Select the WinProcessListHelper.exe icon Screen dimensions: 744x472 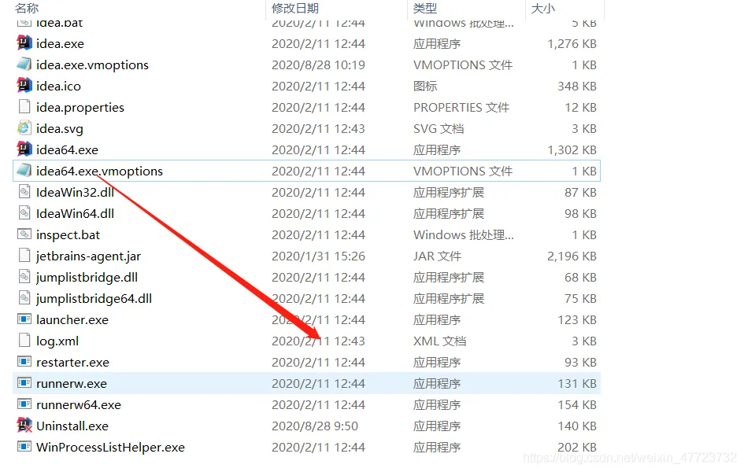(x=24, y=446)
